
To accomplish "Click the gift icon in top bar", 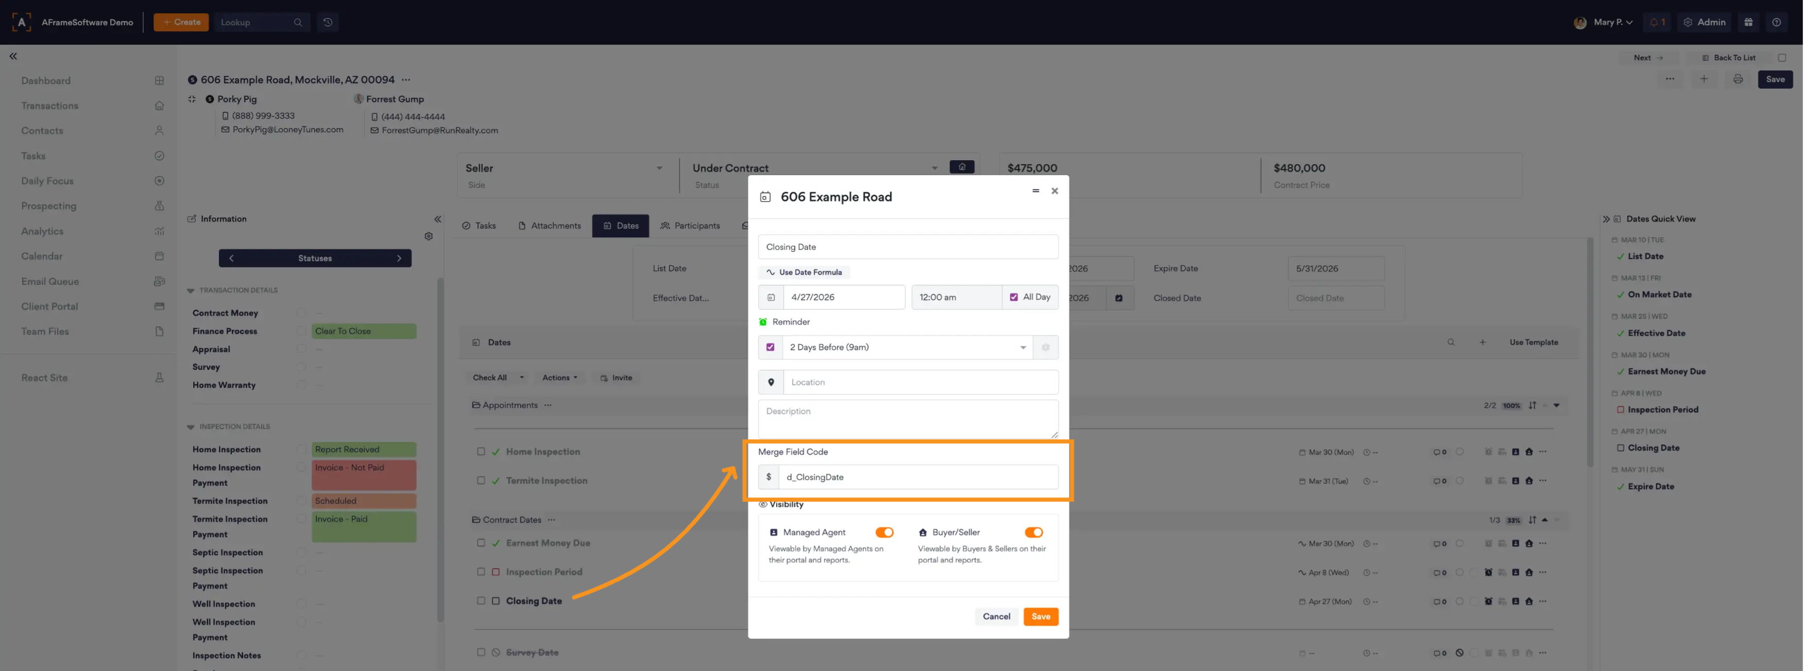I will click(x=1748, y=23).
